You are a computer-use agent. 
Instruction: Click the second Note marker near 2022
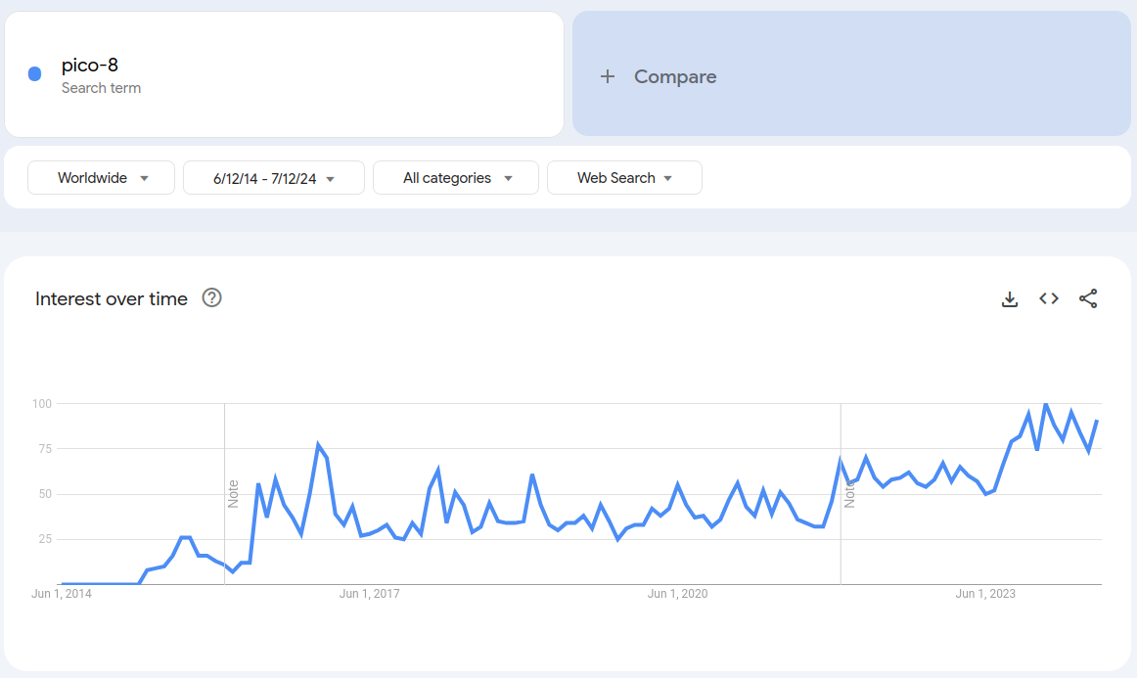[849, 493]
